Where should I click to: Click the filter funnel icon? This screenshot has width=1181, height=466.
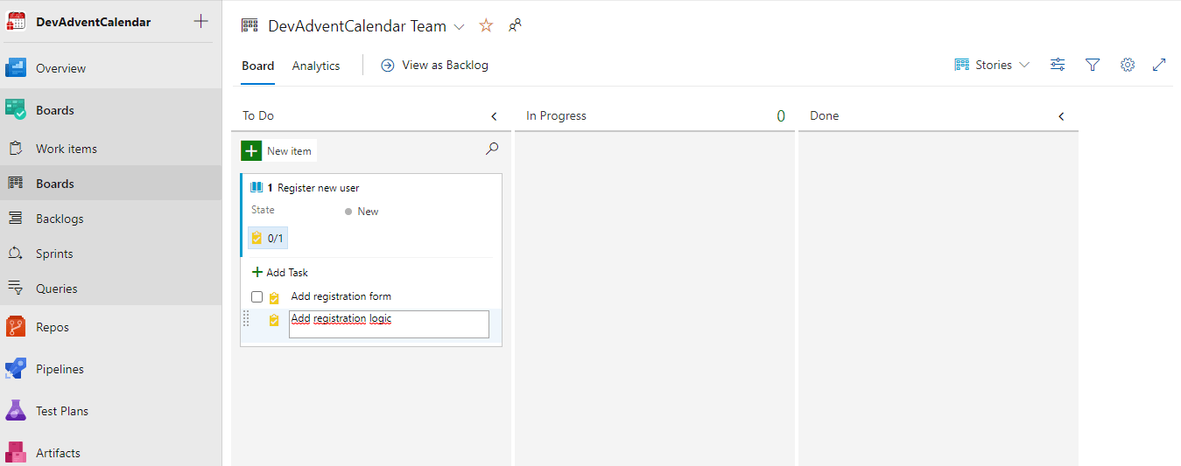[1092, 65]
